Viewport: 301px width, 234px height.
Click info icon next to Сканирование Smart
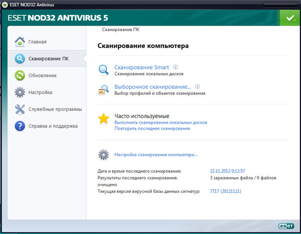point(176,67)
